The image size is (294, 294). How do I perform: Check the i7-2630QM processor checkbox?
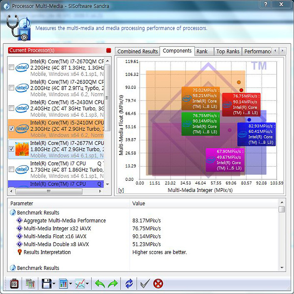pyautogui.click(x=11, y=88)
